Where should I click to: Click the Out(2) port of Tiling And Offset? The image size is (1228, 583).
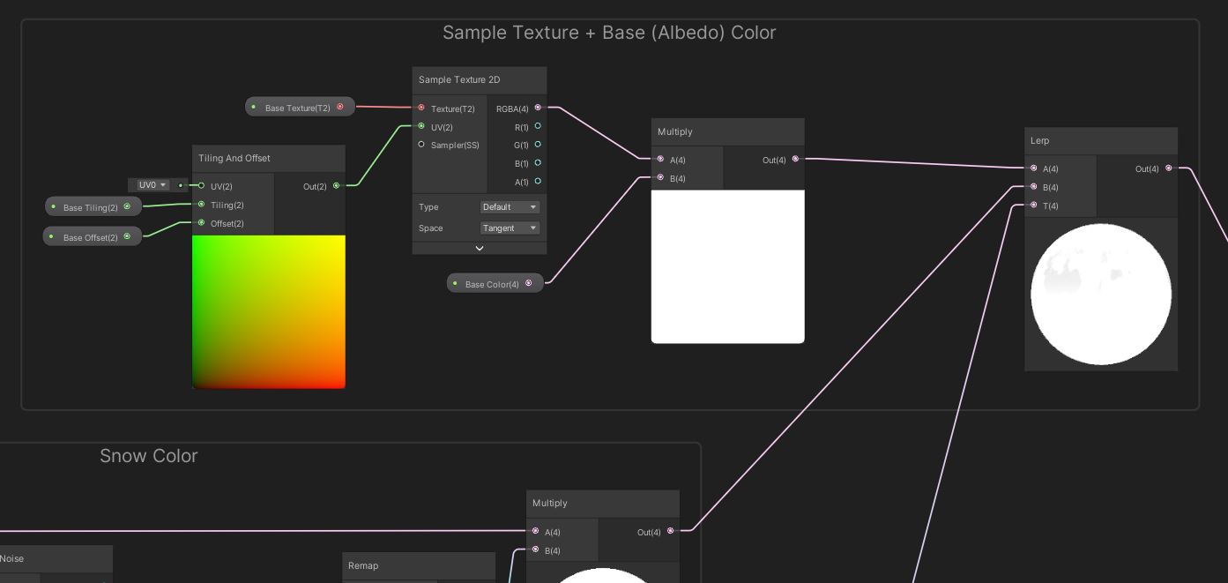(336, 186)
